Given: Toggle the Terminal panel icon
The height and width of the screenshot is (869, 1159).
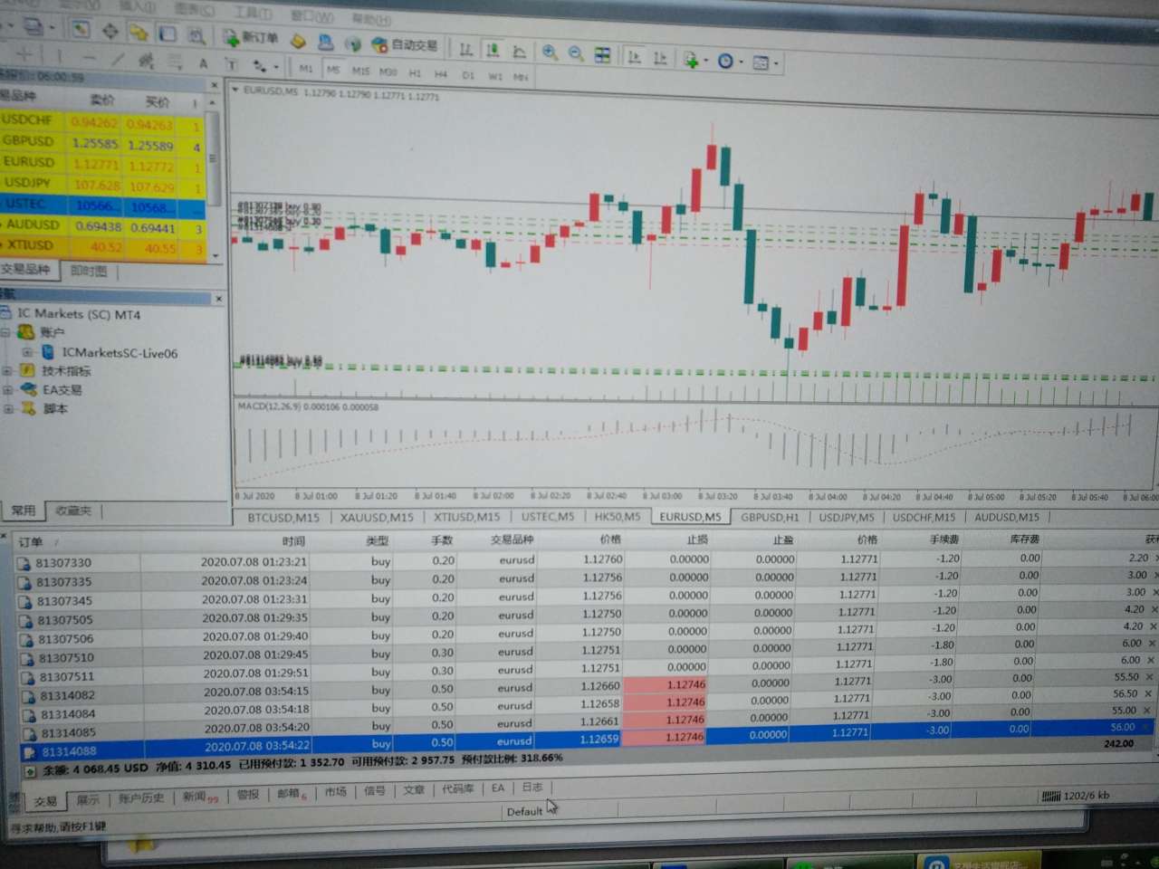Looking at the screenshot, I should pyautogui.click(x=168, y=34).
